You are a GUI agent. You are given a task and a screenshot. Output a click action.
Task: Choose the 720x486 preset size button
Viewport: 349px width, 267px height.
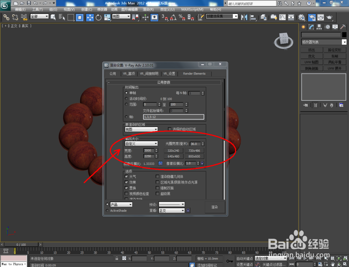pyautogui.click(x=194, y=151)
